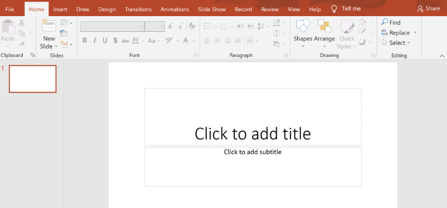Switch to the Insert tab
Viewport: 447px width, 208px height.
[x=60, y=9]
